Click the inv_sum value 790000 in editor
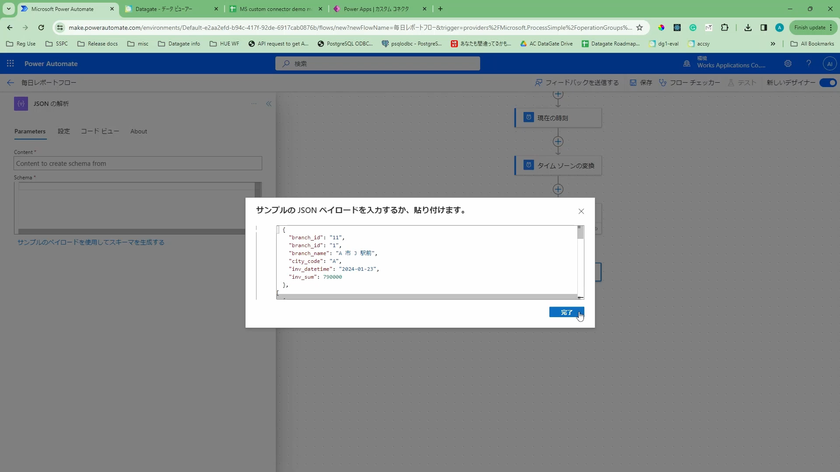This screenshot has height=472, width=840. [x=333, y=277]
